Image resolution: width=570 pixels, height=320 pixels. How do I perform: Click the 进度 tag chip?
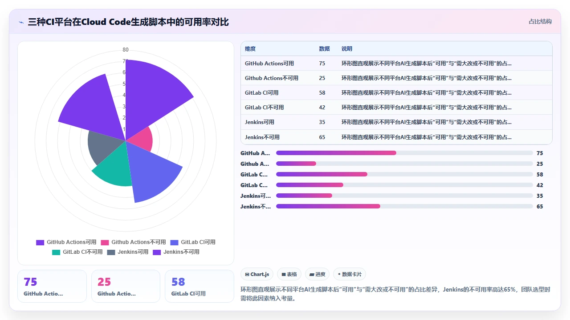pos(318,274)
